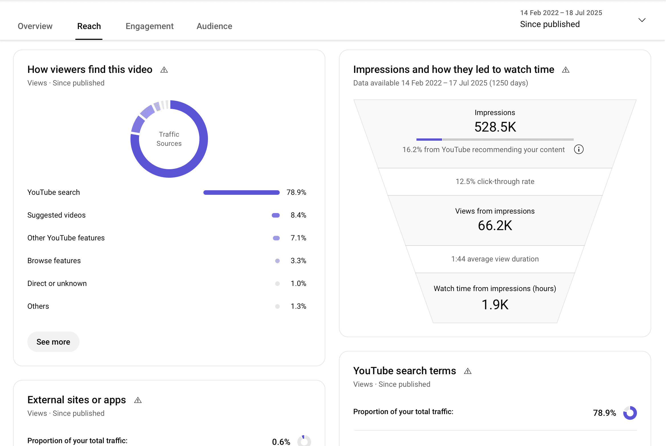Select the Suggested videos legend dot
666x446 pixels.
tap(275, 215)
